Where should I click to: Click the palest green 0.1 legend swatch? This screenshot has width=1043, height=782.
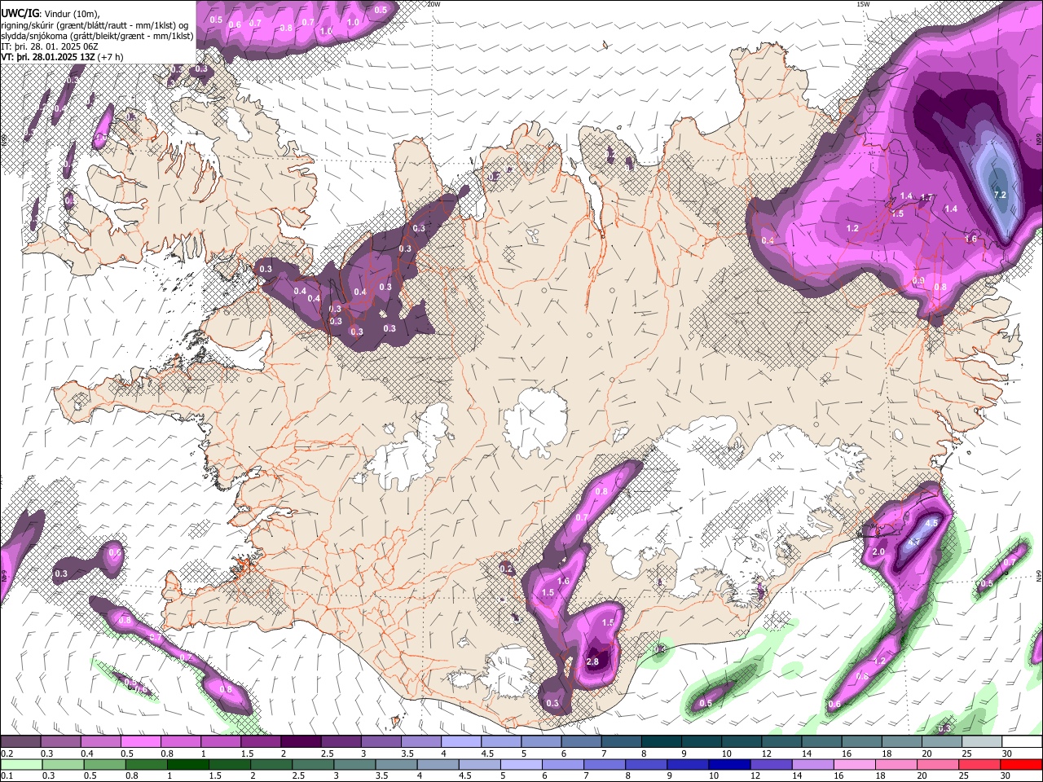coord(20,764)
